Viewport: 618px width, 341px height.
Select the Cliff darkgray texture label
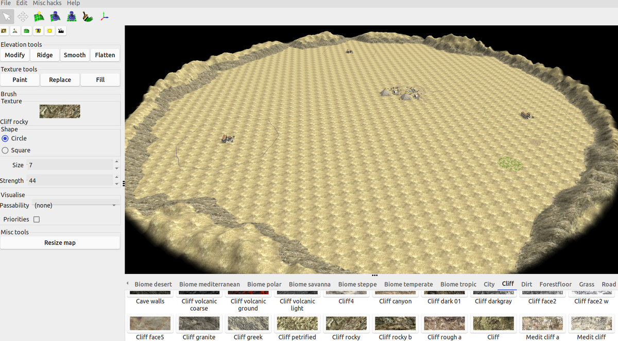(x=493, y=301)
